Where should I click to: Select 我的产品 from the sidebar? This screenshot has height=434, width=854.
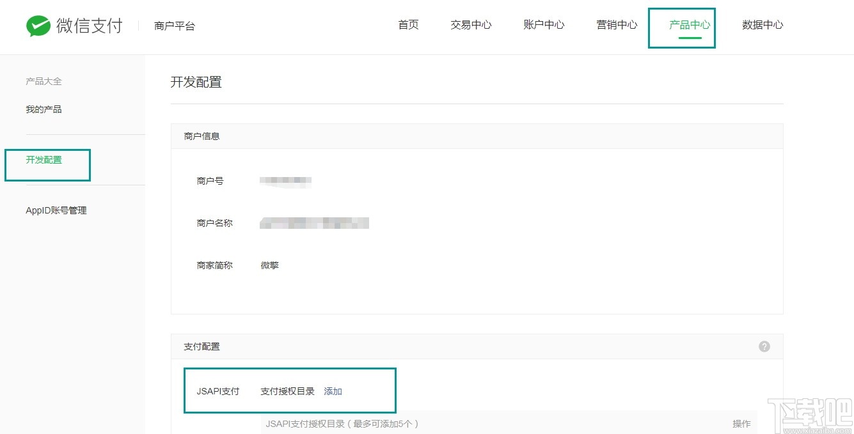(x=43, y=109)
